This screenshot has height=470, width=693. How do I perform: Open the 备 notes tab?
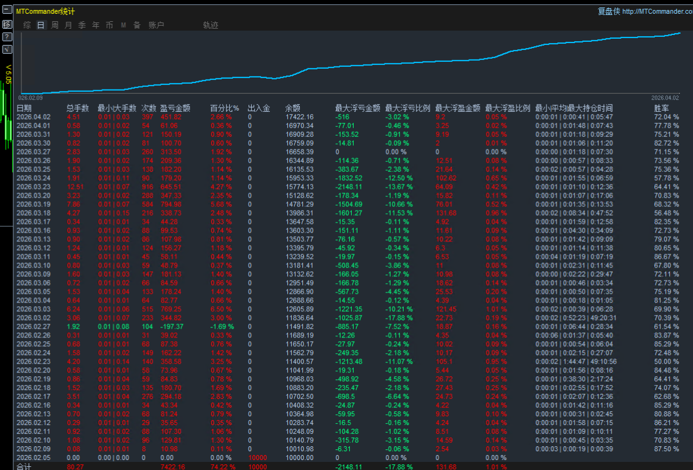(x=136, y=25)
